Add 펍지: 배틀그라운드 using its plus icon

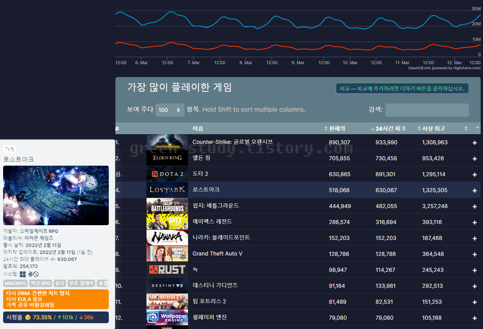pos(474,206)
